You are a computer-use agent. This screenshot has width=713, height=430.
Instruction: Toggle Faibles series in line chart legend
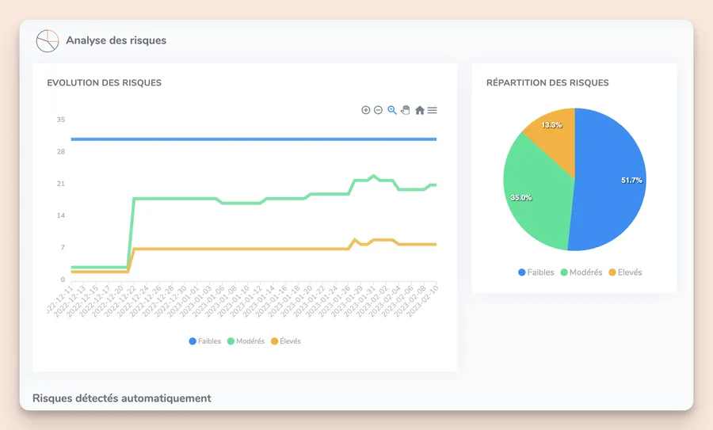tap(205, 341)
